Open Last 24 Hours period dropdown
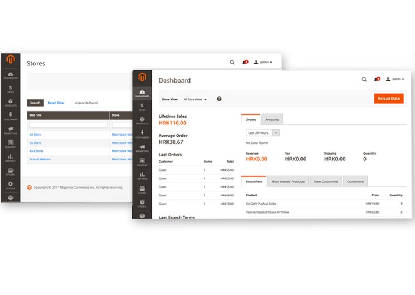The height and width of the screenshot is (295, 415). tap(263, 133)
